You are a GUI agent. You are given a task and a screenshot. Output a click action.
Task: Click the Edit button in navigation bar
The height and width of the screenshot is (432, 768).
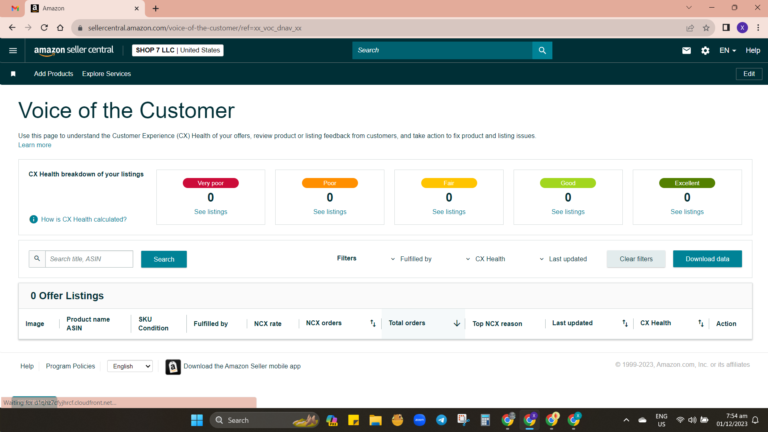(x=749, y=74)
